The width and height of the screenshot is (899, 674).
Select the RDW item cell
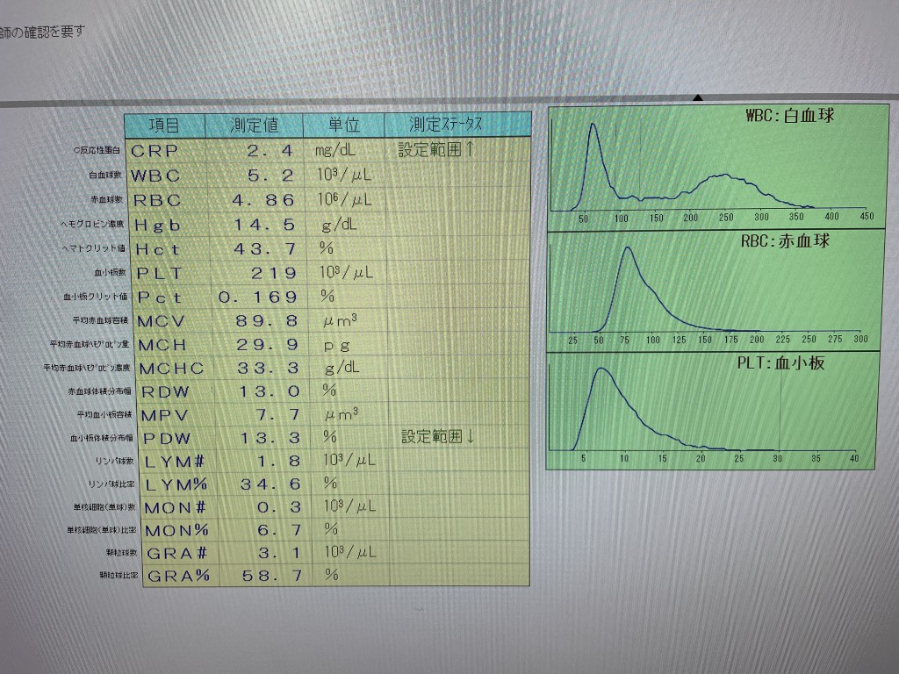[x=178, y=392]
